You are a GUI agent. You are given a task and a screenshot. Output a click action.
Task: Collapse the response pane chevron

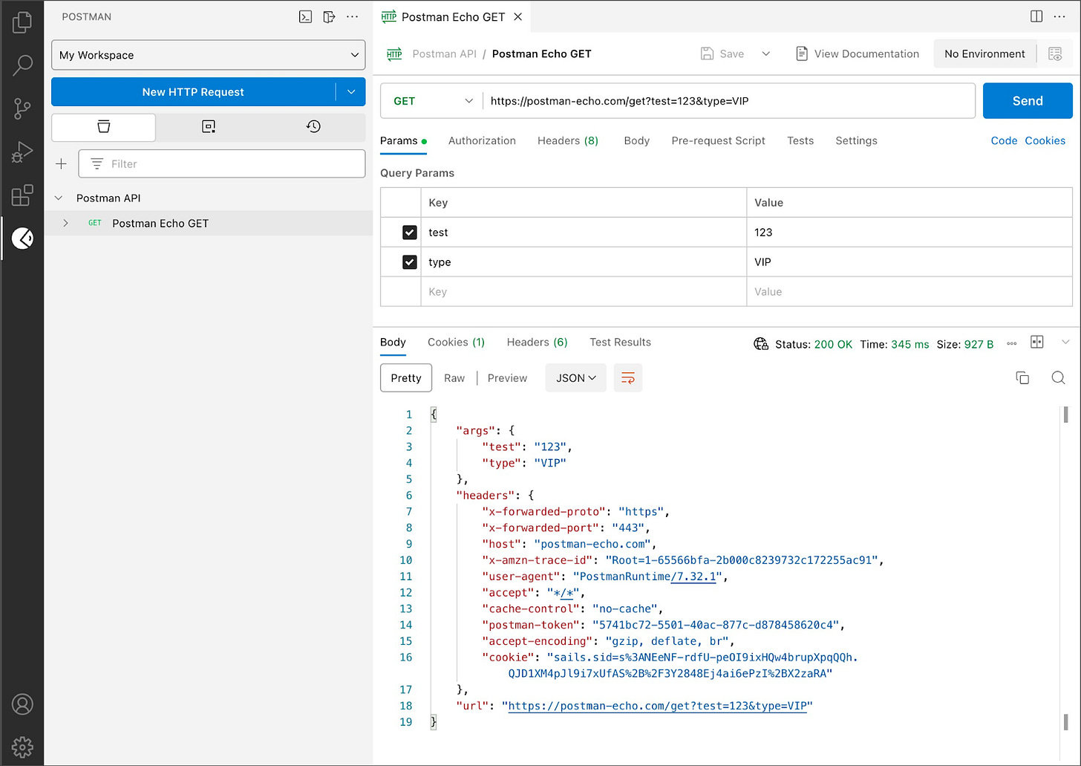point(1065,342)
